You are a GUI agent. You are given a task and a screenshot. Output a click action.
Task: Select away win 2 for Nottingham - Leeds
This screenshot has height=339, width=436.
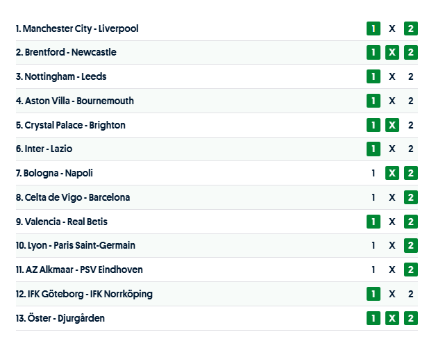[411, 76]
